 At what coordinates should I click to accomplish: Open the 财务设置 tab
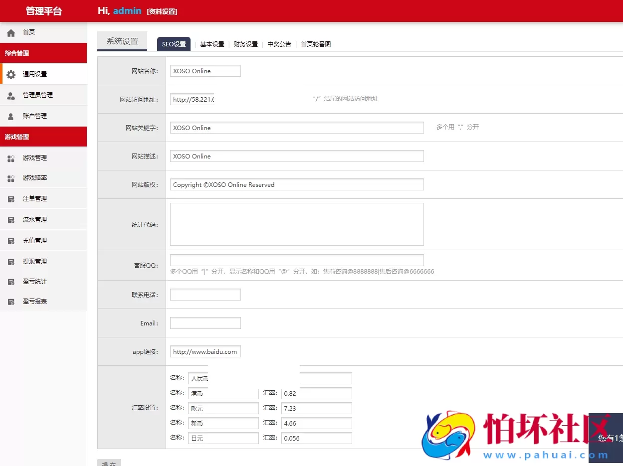pyautogui.click(x=245, y=44)
